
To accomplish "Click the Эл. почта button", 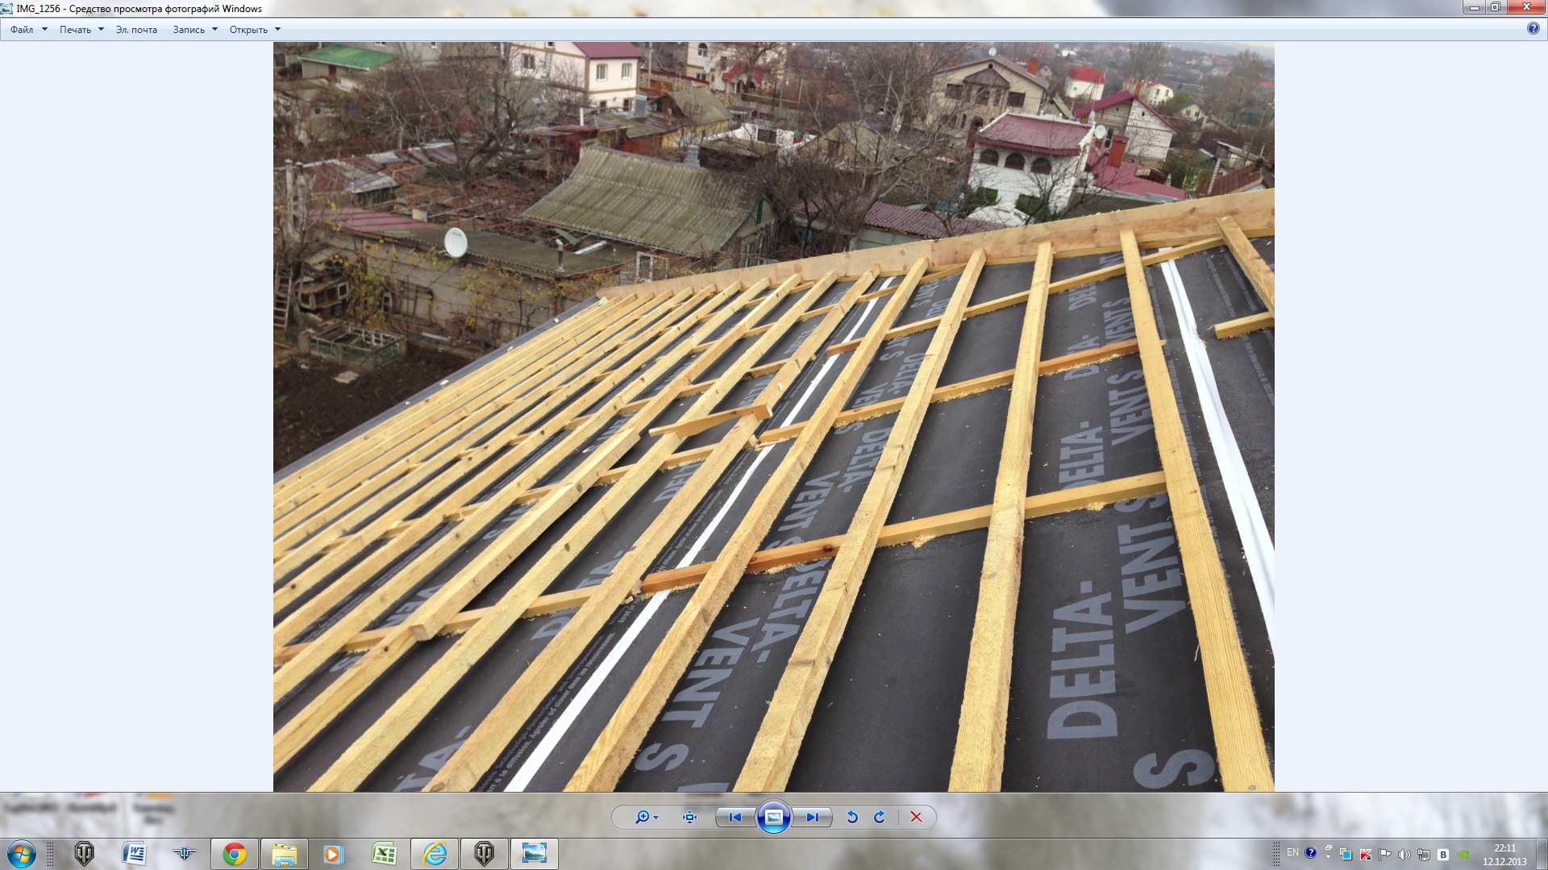I will point(136,30).
